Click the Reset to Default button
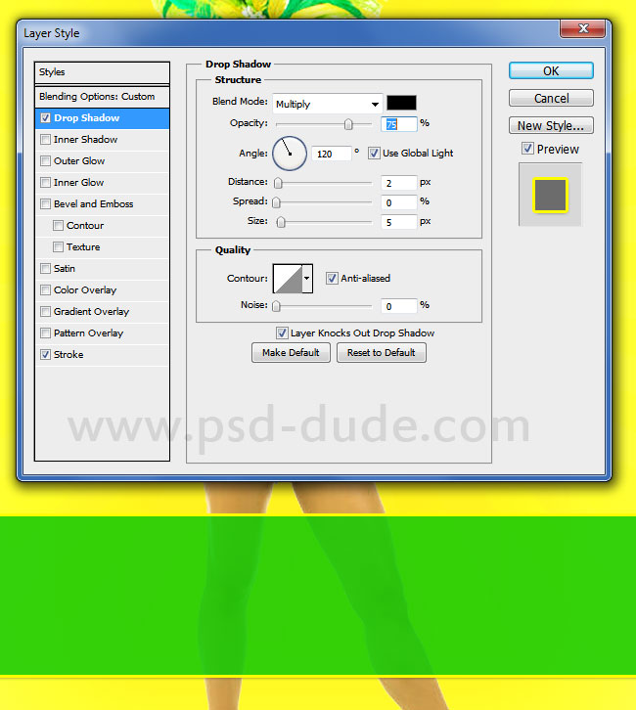 381,353
